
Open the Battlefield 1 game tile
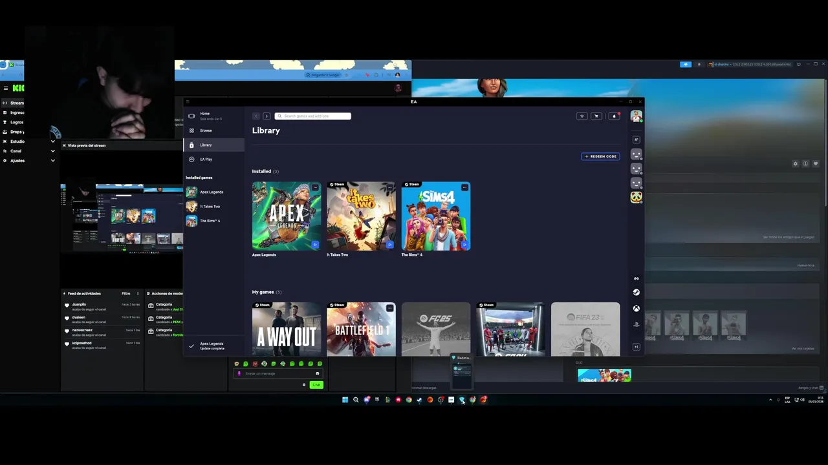[x=361, y=329]
